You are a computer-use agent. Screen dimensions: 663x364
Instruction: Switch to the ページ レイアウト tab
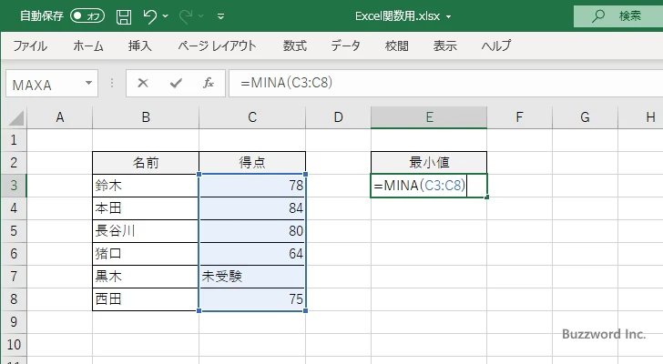point(217,45)
